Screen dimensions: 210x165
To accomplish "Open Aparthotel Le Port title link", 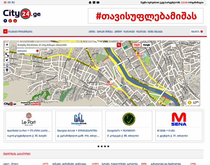I will [x=29, y=131].
